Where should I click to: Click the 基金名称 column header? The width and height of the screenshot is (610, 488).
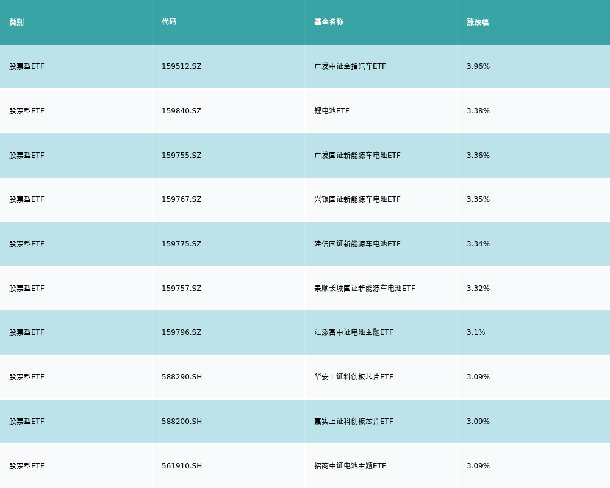329,22
